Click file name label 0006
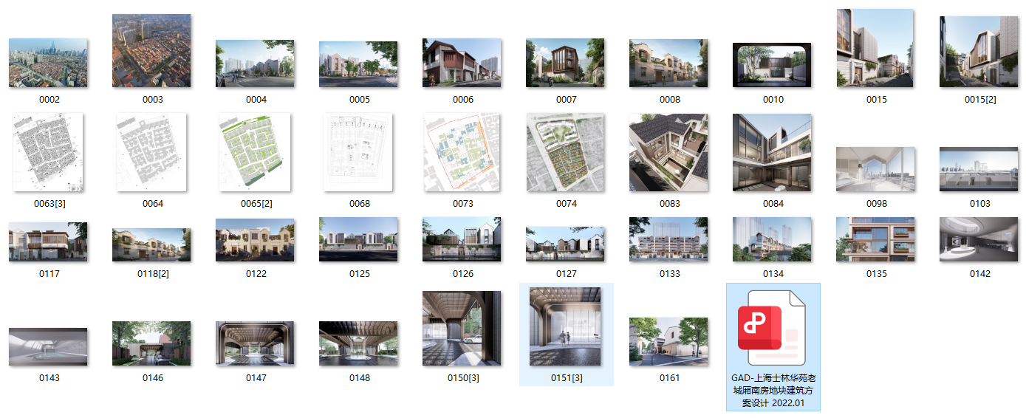This screenshot has width=1026, height=418. pos(463,100)
